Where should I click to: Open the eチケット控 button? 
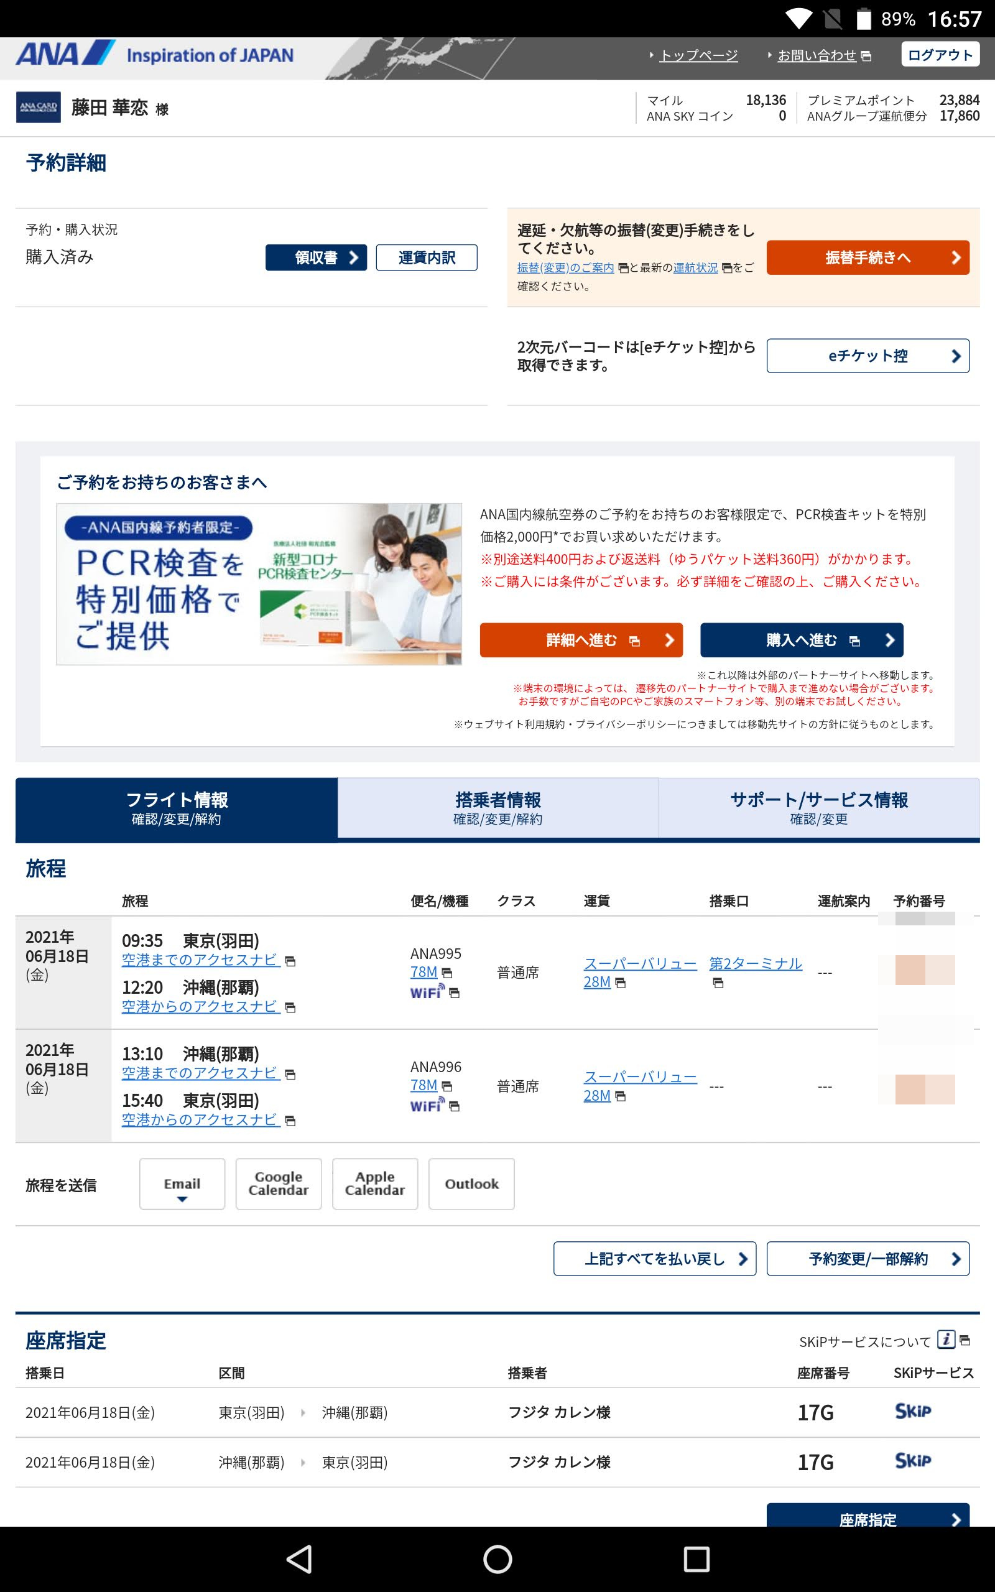[868, 356]
